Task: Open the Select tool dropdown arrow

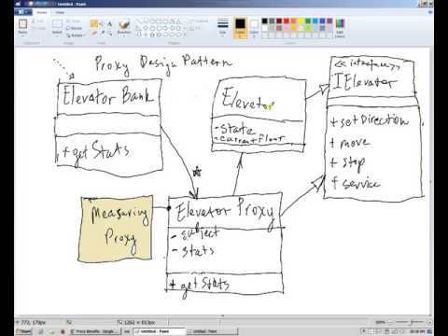Action: [x=57, y=35]
